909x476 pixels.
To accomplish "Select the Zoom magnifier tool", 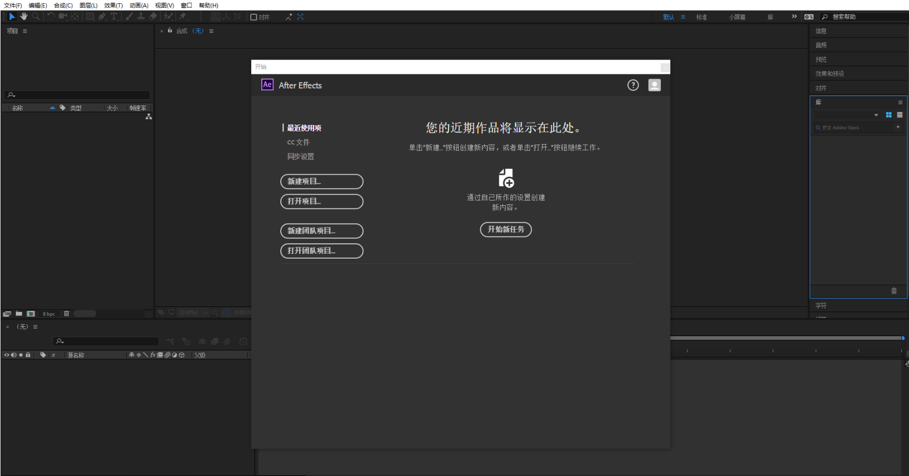I will (35, 17).
